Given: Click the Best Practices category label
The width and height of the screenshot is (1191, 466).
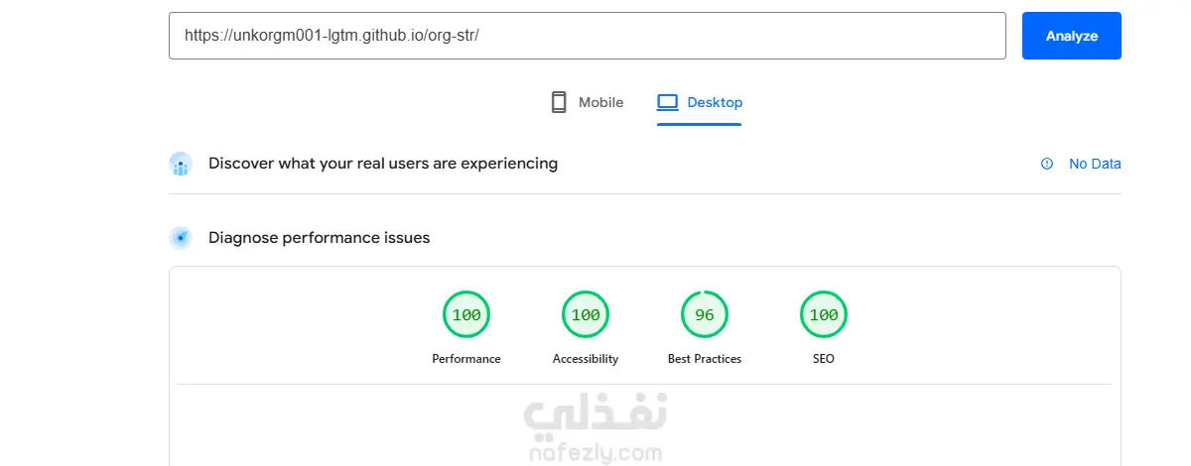Looking at the screenshot, I should (705, 359).
